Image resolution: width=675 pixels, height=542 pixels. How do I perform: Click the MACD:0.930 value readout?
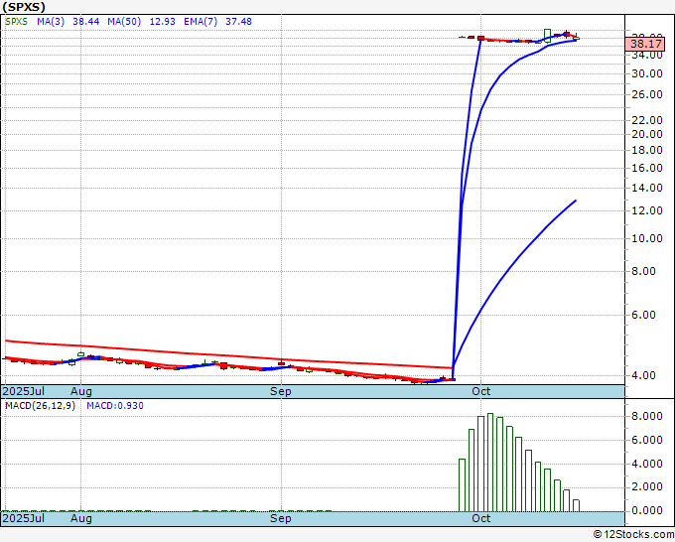(114, 405)
